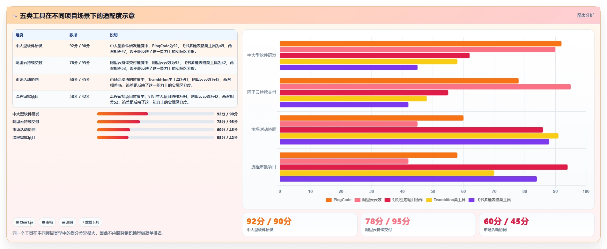Click the 图表分析 label at top right

tap(585, 15)
